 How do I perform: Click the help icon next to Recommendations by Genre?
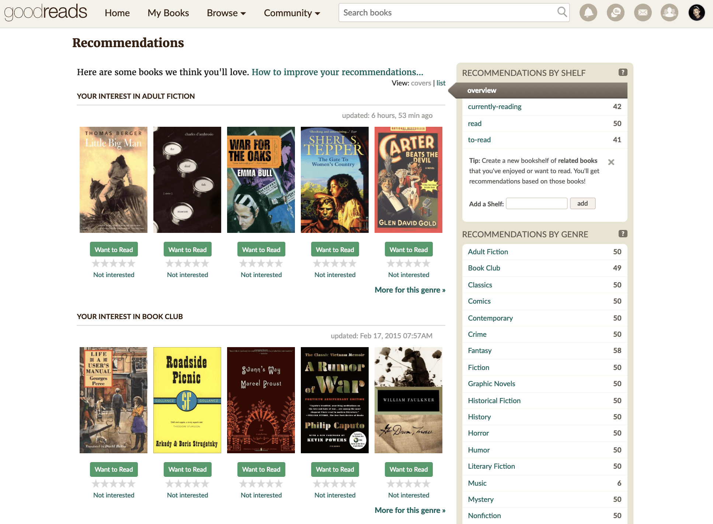click(x=623, y=233)
